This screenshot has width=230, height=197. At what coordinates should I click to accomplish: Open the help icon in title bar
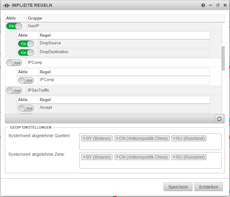click(x=203, y=5)
